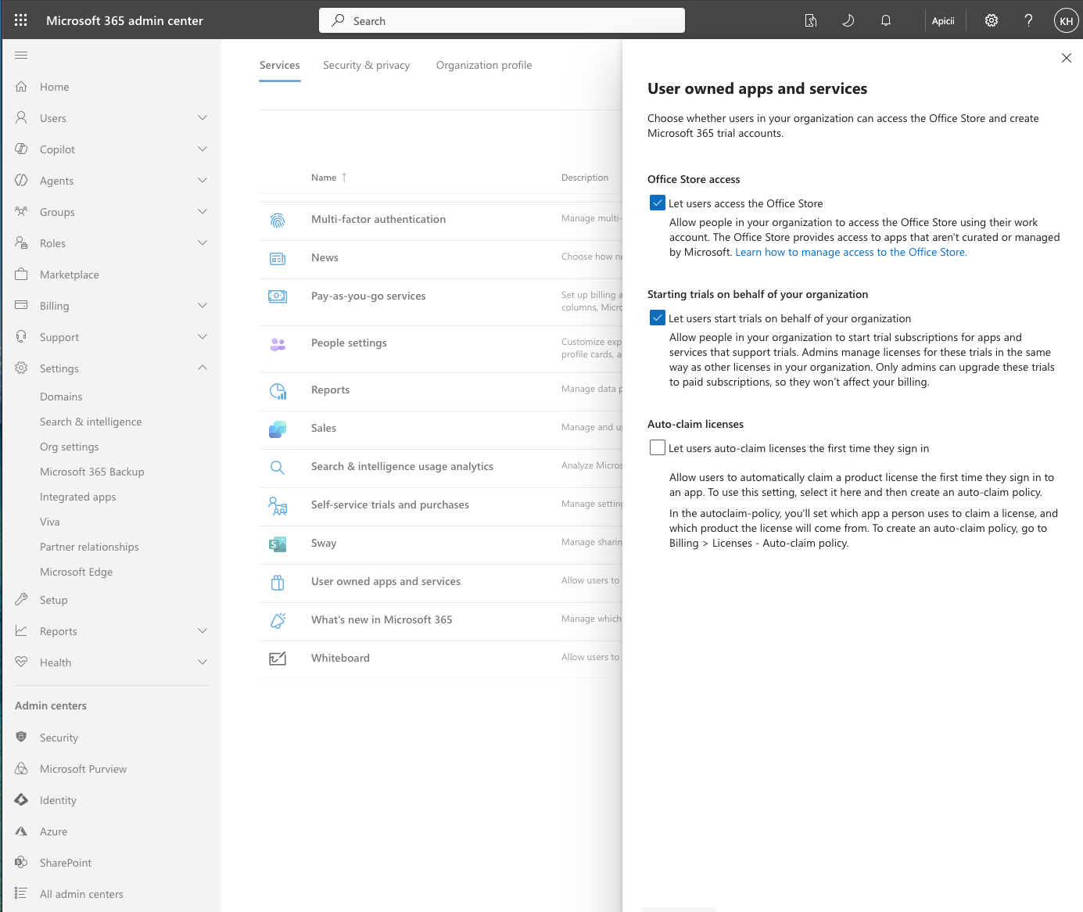Open Domains under Settings

tap(61, 397)
